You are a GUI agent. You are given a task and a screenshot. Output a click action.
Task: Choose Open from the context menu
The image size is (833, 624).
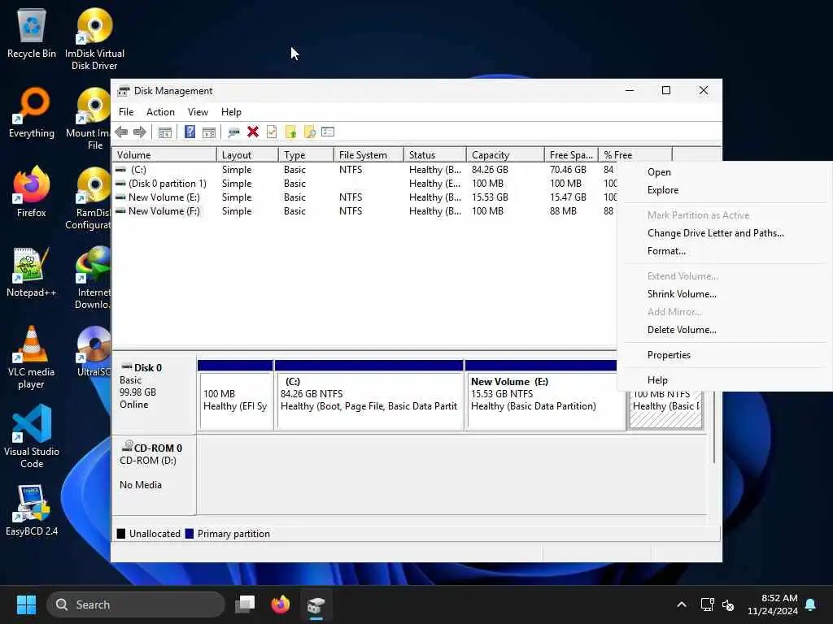pyautogui.click(x=725, y=172)
